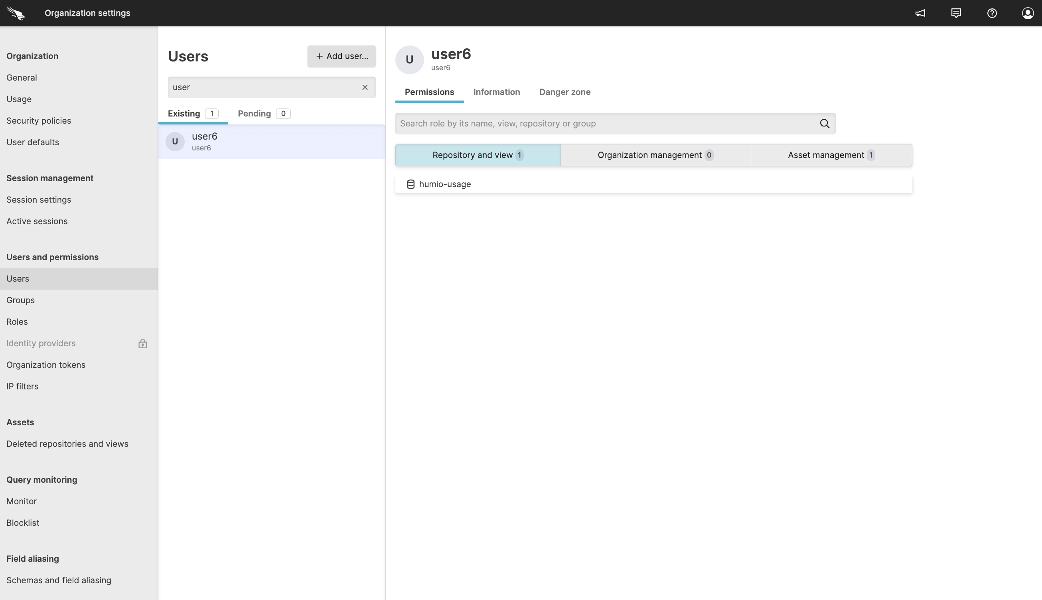Image resolution: width=1042 pixels, height=600 pixels.
Task: Open the feedback chat icon
Action: tap(956, 13)
